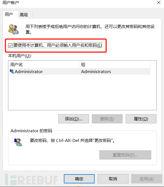Click the 删除(R) button
Screen dimensions: 164x187
pyautogui.click(x=107, y=119)
